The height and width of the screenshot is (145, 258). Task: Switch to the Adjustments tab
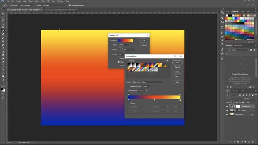tap(238, 46)
